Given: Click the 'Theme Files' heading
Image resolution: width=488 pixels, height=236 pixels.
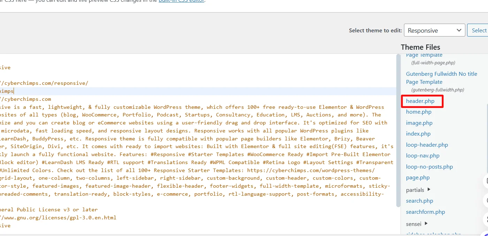Looking at the screenshot, I should [x=420, y=47].
